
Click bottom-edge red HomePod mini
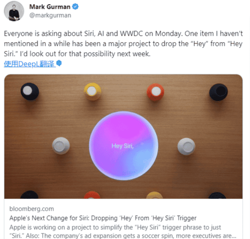(x=92, y=195)
